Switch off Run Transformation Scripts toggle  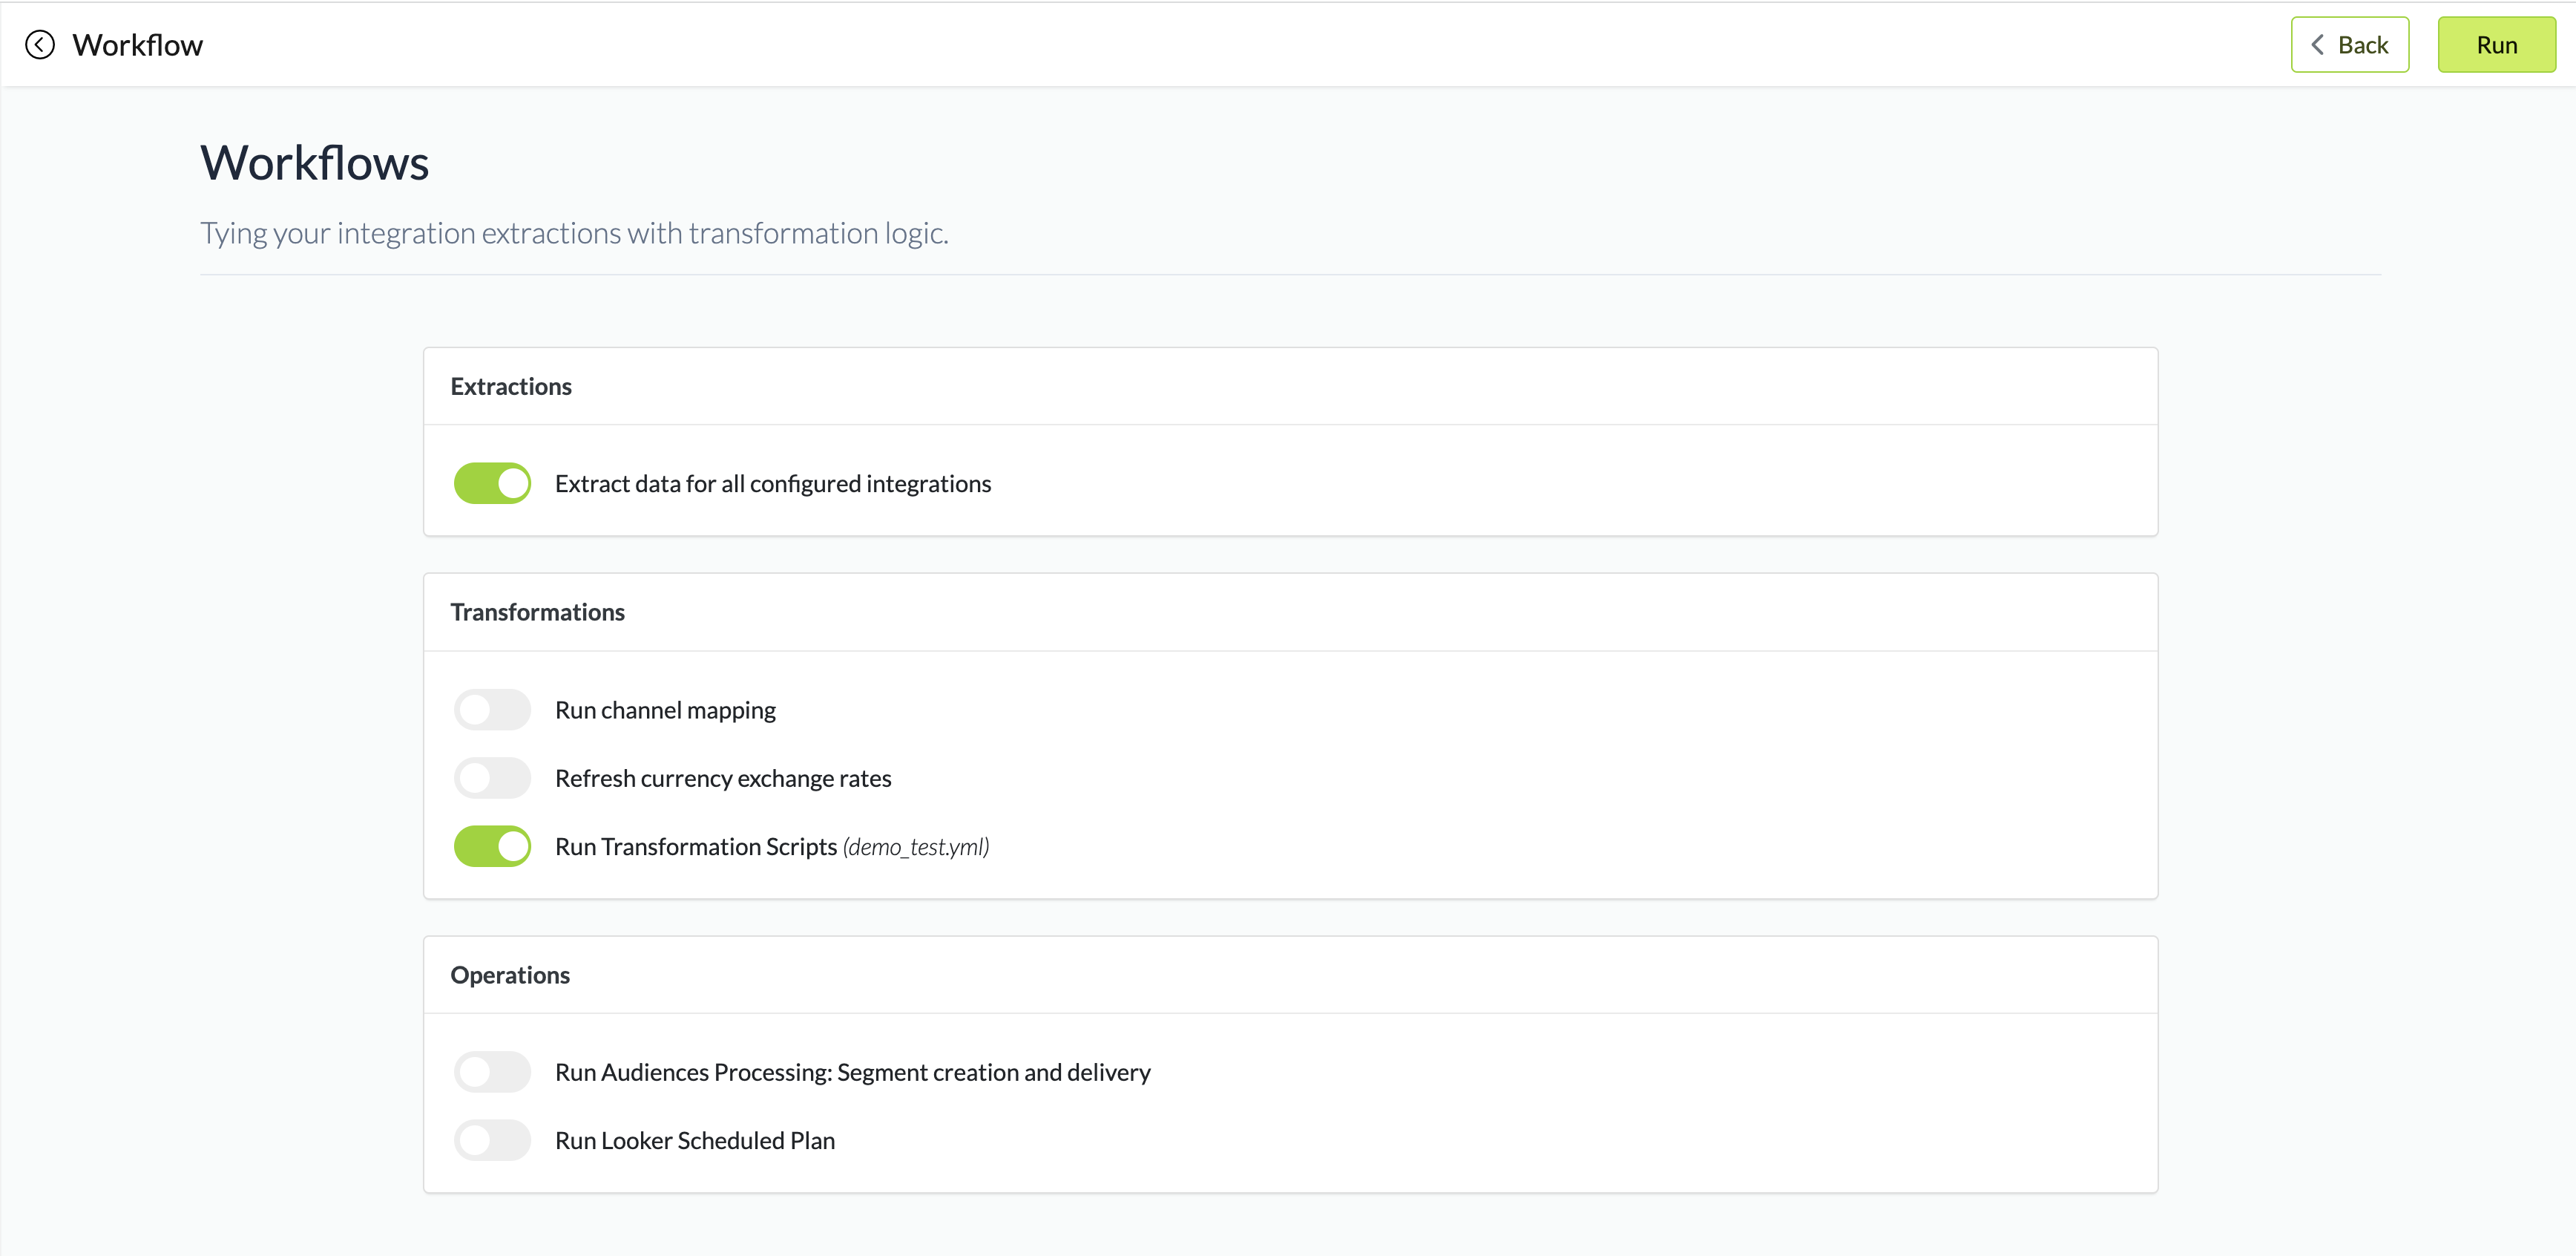(492, 847)
